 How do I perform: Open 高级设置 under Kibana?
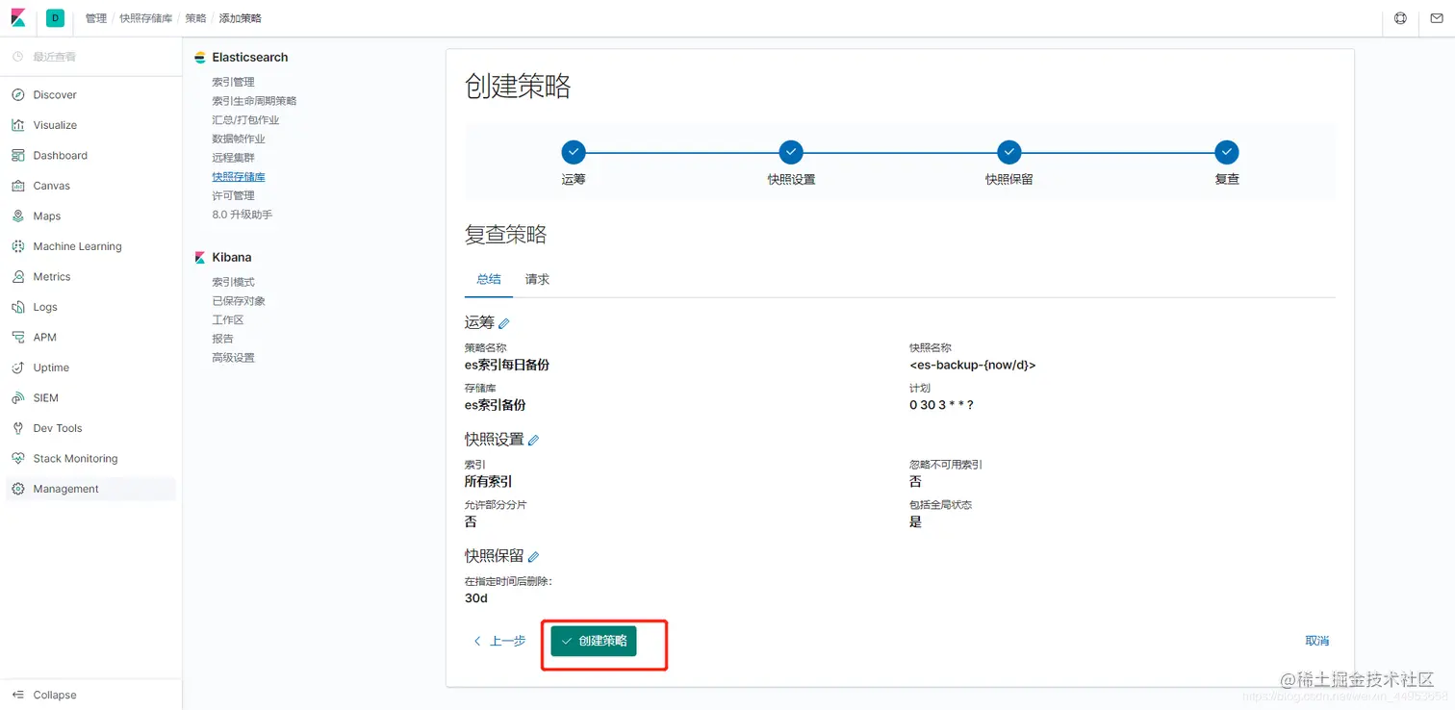tap(234, 358)
